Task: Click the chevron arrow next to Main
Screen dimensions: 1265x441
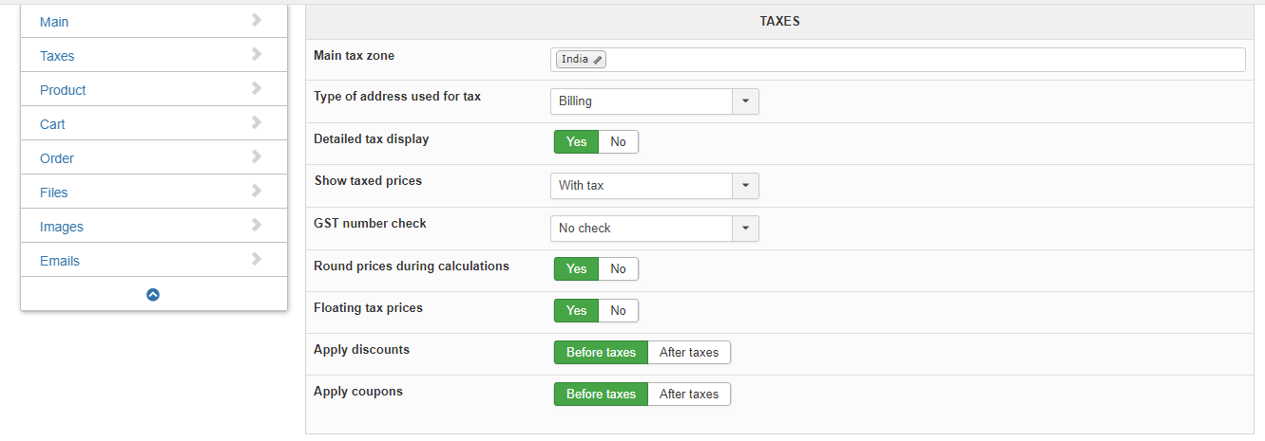Action: 257,20
